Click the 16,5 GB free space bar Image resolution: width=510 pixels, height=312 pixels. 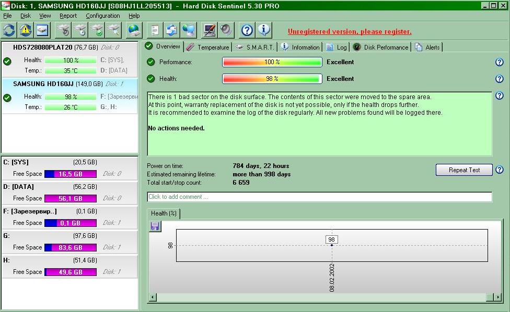70,174
